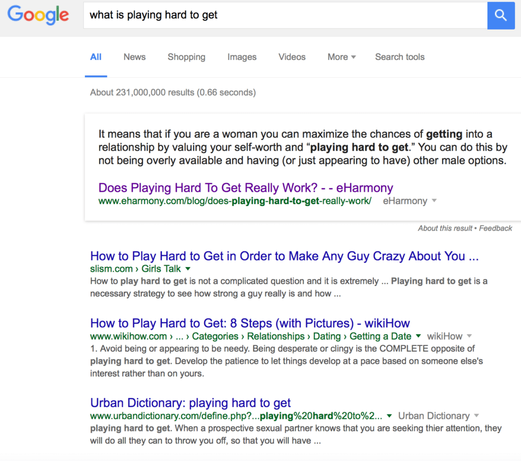Expand the green arrow next to slism.com Girls Talk
521x461 pixels.
click(x=188, y=269)
